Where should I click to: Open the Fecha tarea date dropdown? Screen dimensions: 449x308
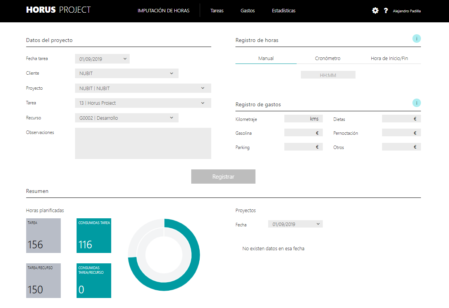point(102,59)
